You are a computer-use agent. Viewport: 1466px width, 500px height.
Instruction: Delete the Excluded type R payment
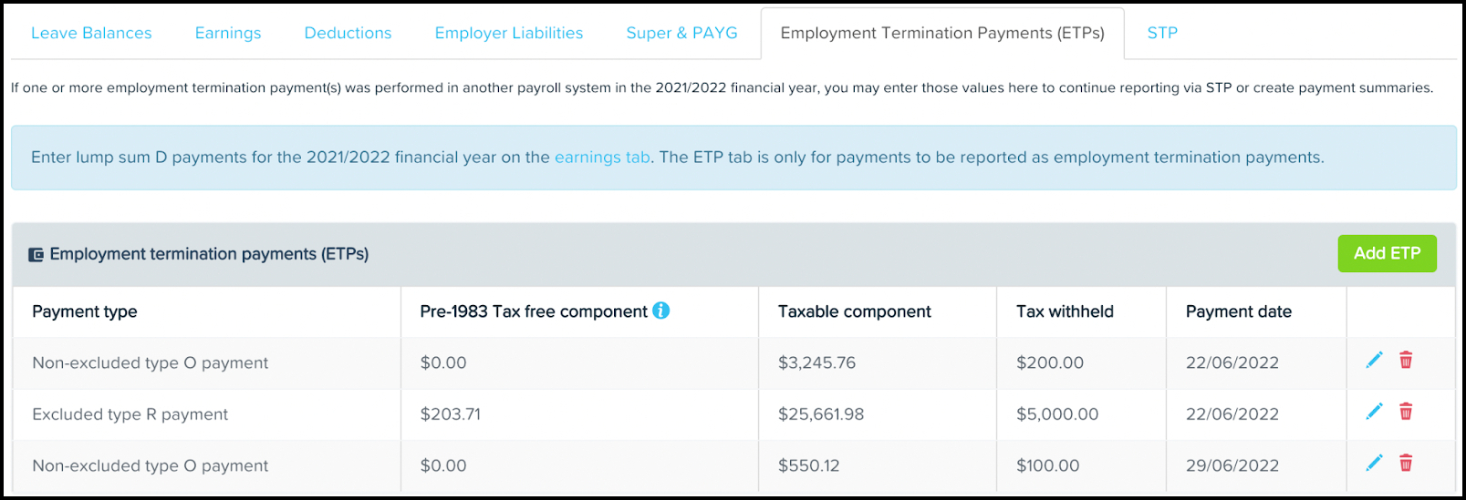tap(1406, 412)
